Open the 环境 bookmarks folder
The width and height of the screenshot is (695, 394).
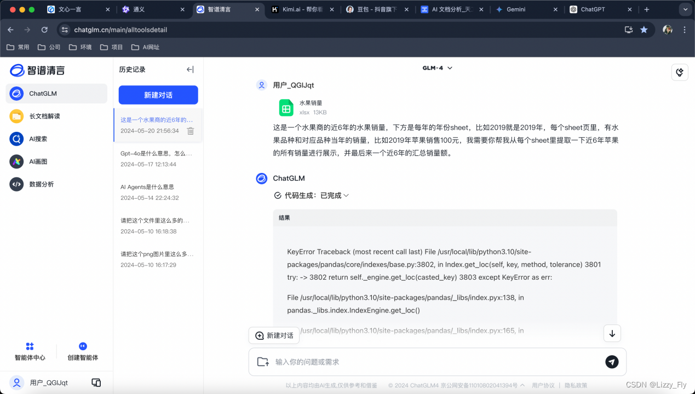coord(81,47)
